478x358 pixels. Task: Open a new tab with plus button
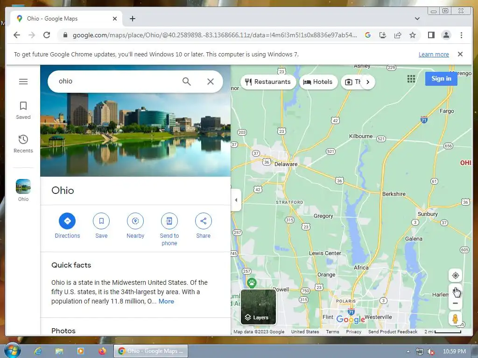click(x=132, y=19)
